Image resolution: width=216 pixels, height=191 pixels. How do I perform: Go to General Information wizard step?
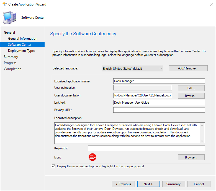pyautogui.click(x=23, y=39)
